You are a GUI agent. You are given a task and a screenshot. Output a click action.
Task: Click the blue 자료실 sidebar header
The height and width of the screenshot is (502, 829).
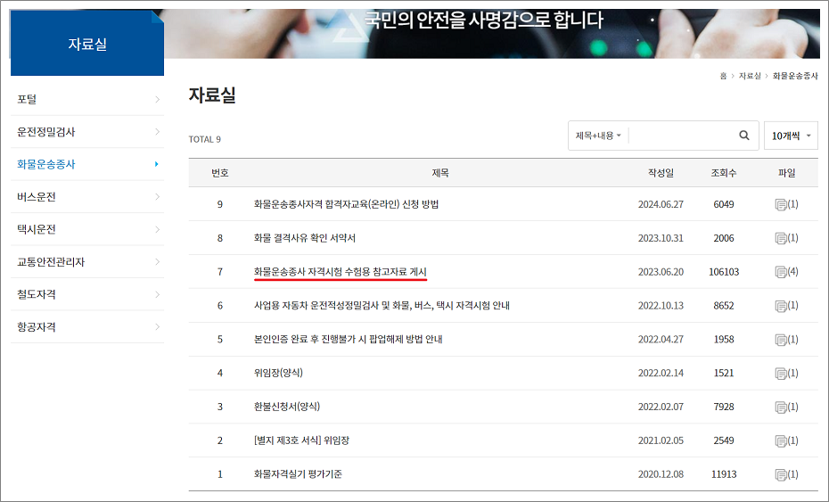tap(87, 44)
